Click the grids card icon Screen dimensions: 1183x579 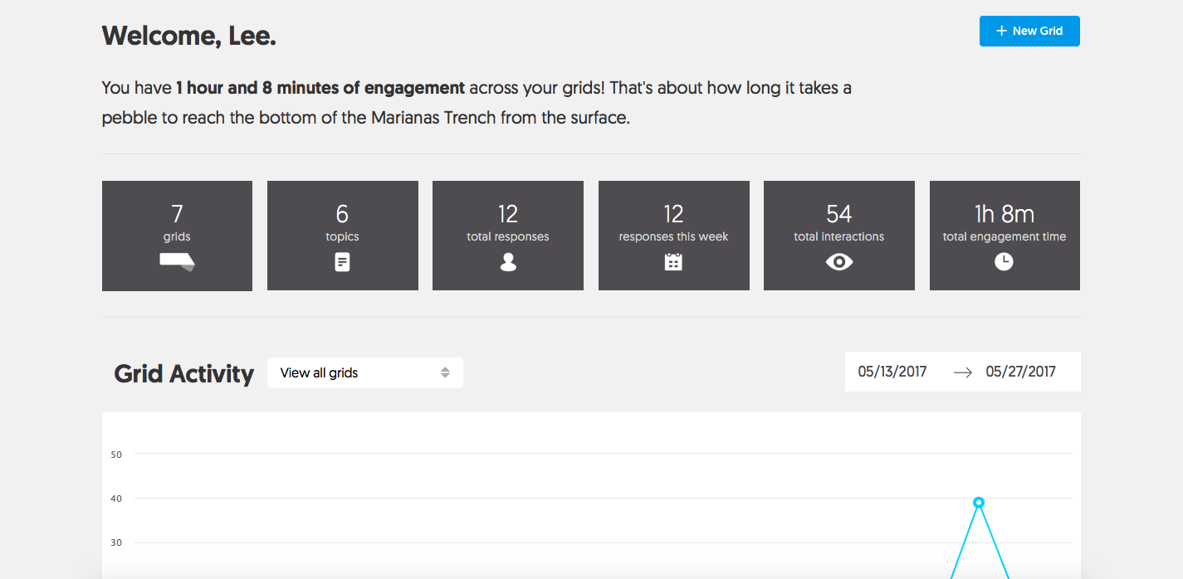(x=177, y=262)
